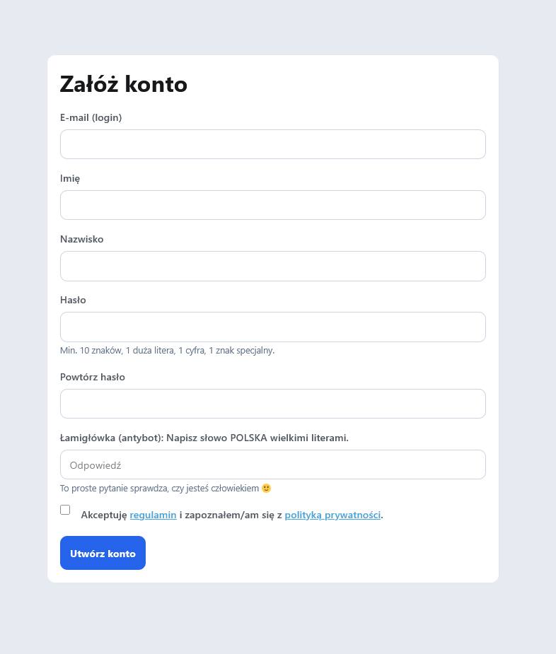Click inside the Nazwisko field
This screenshot has width=556, height=654.
(x=272, y=266)
